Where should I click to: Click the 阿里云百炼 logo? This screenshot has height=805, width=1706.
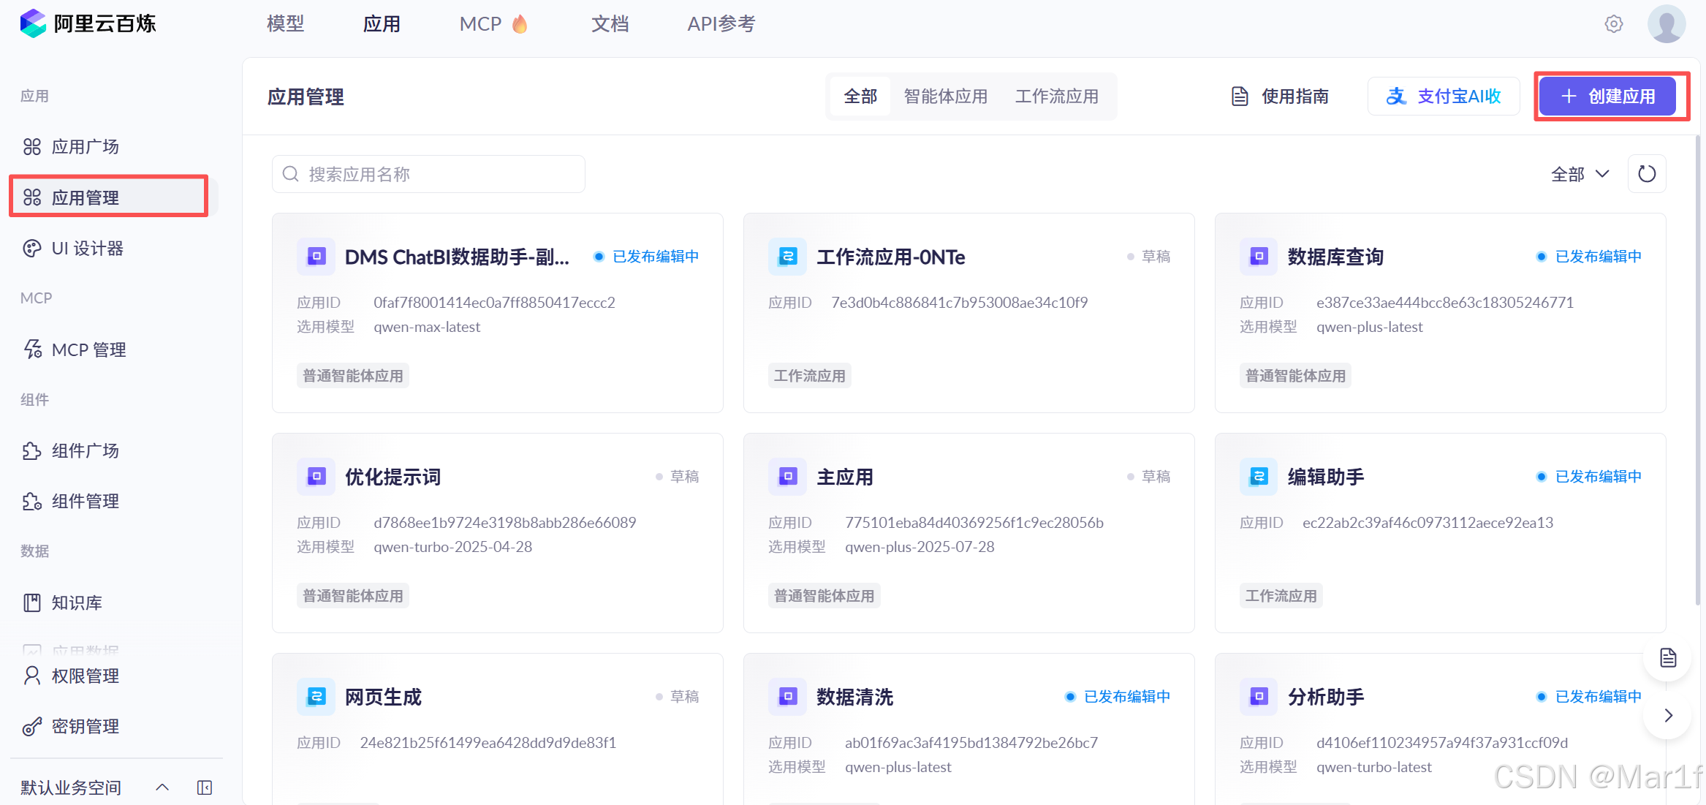[88, 23]
